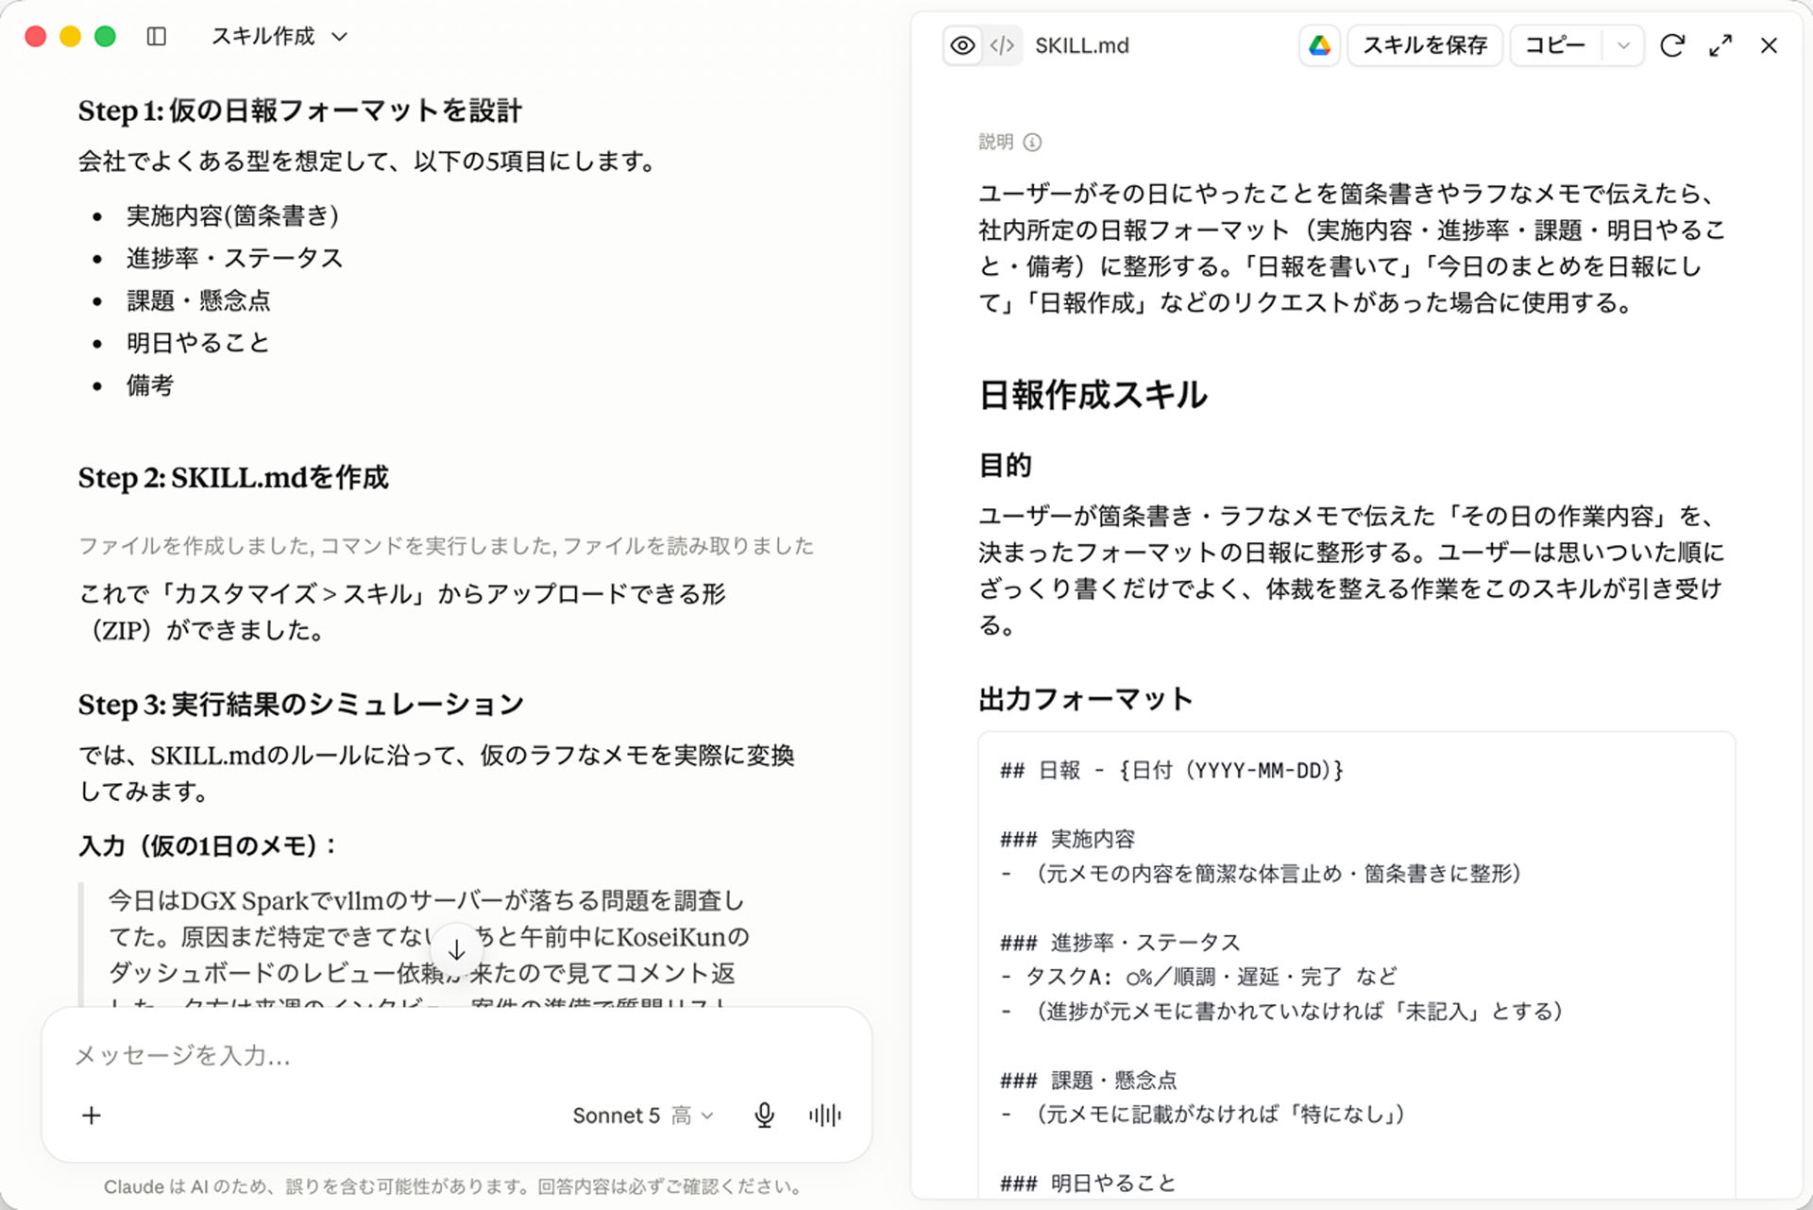Viewport: 1813px width, 1210px height.
Task: Click the Step 3: 実行結果のシミュレーション heading
Action: tap(300, 704)
